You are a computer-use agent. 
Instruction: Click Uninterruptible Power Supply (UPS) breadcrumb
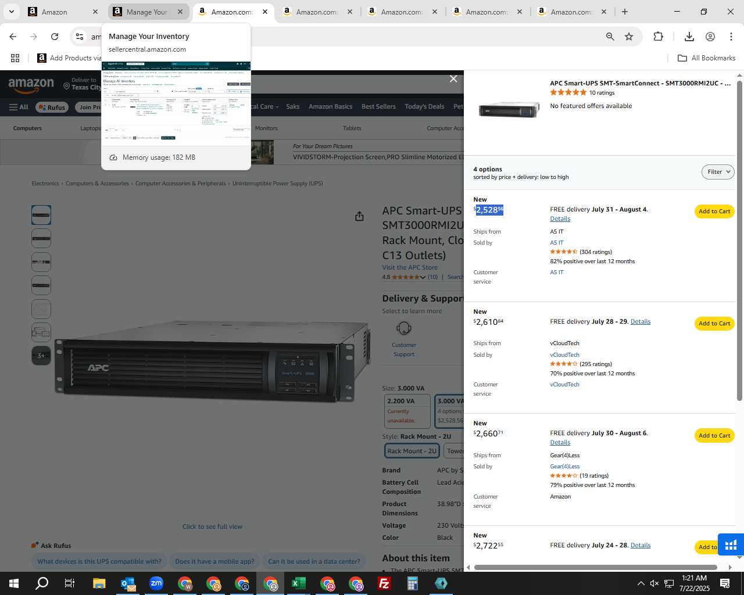pyautogui.click(x=277, y=184)
